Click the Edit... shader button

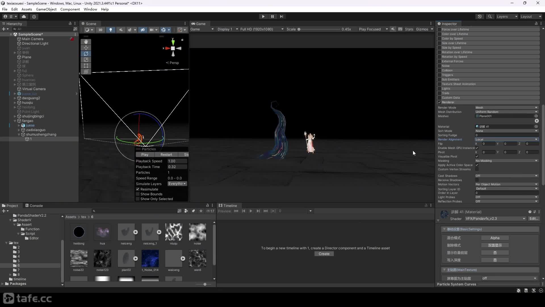coord(534,219)
